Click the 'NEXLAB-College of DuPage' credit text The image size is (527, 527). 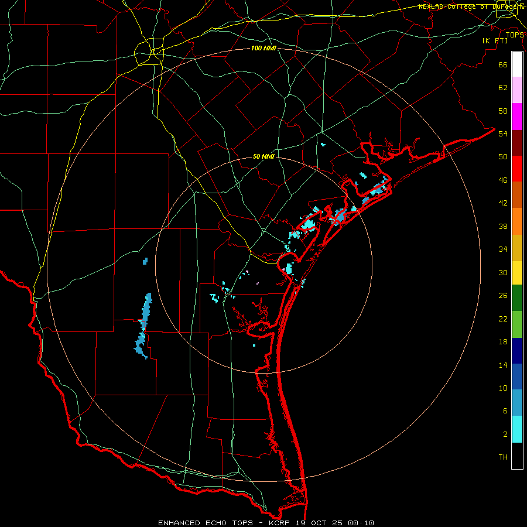471,6
